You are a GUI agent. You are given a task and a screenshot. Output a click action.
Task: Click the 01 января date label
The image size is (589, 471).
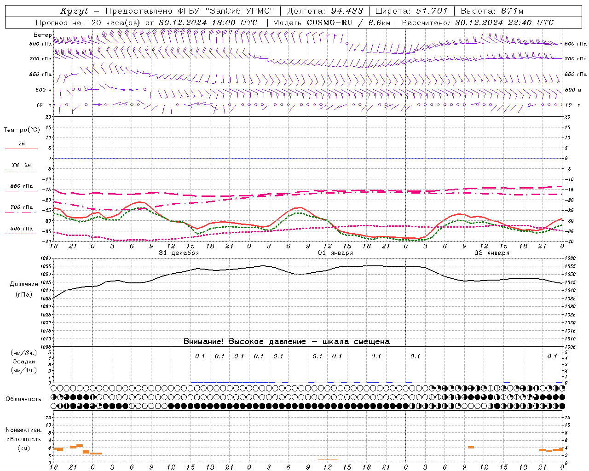tap(335, 253)
